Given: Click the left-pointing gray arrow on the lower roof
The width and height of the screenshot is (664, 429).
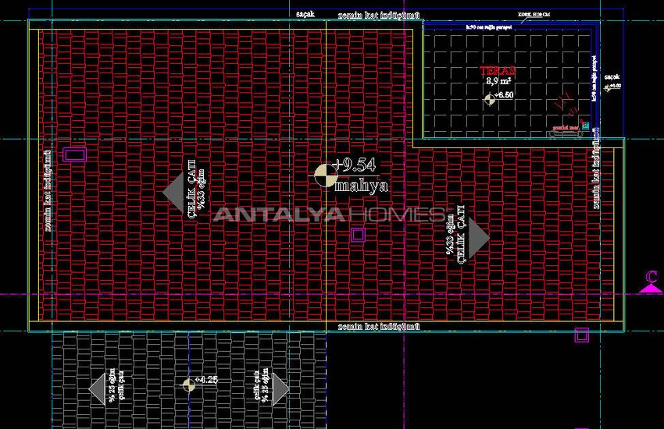Looking at the screenshot, I should 97,389.
